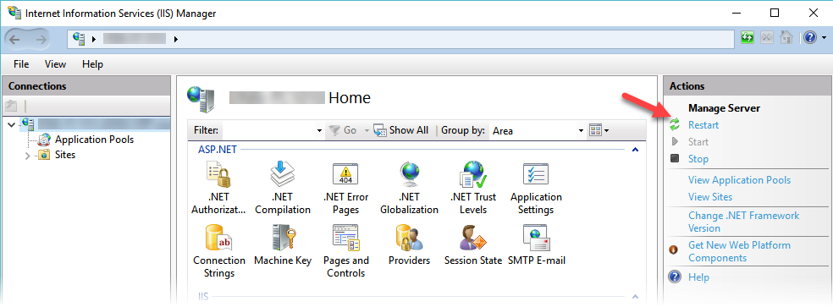This screenshot has width=833, height=307.
Task: Open SMTP E-mail settings
Action: (x=537, y=245)
